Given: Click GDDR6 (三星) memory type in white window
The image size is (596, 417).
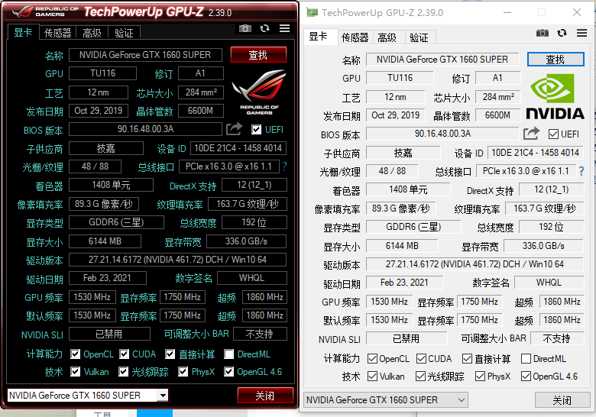Looking at the screenshot, I should [x=413, y=227].
